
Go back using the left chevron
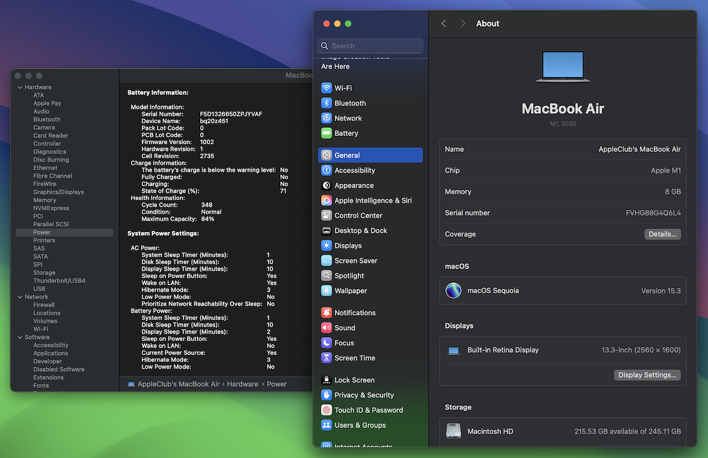pyautogui.click(x=444, y=24)
